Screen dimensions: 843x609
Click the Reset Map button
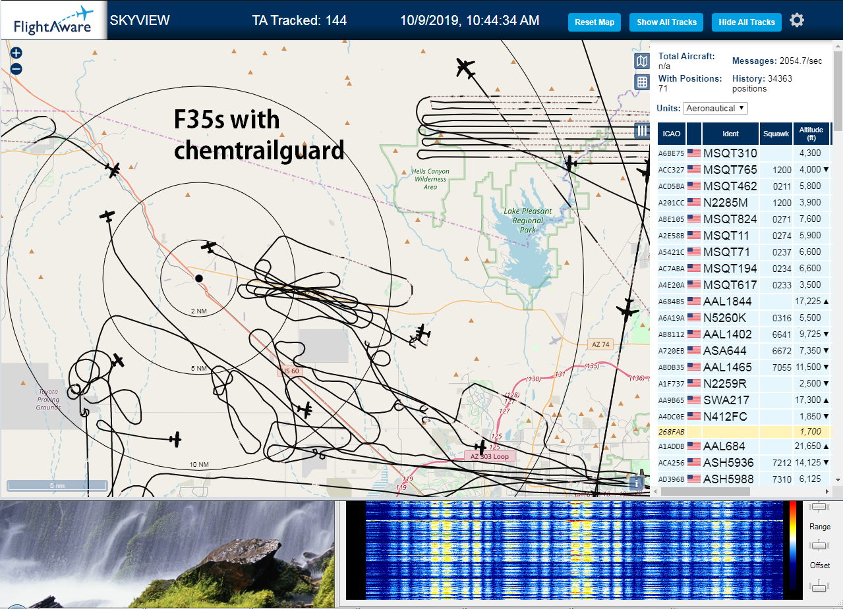tap(595, 22)
